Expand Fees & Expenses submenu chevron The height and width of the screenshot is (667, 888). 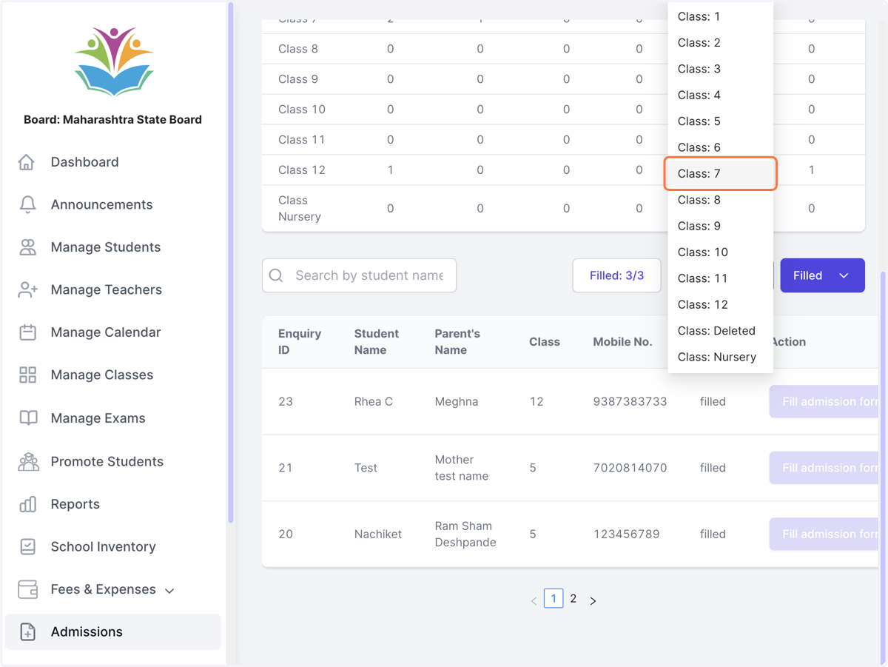(x=169, y=591)
